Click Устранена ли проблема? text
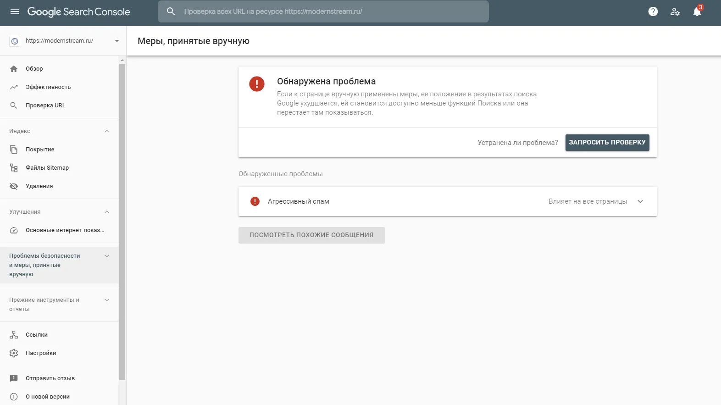The image size is (721, 405). pyautogui.click(x=518, y=143)
